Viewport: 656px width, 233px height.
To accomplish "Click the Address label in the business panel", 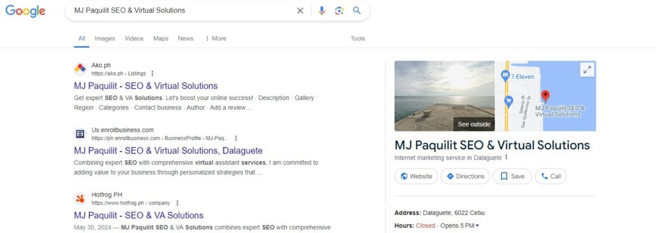I will 407,213.
